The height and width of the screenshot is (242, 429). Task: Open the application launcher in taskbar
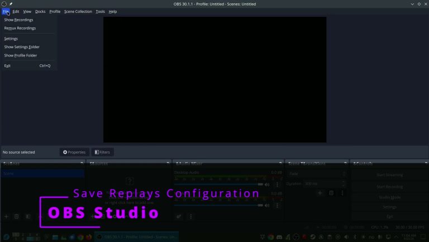click(x=6, y=237)
